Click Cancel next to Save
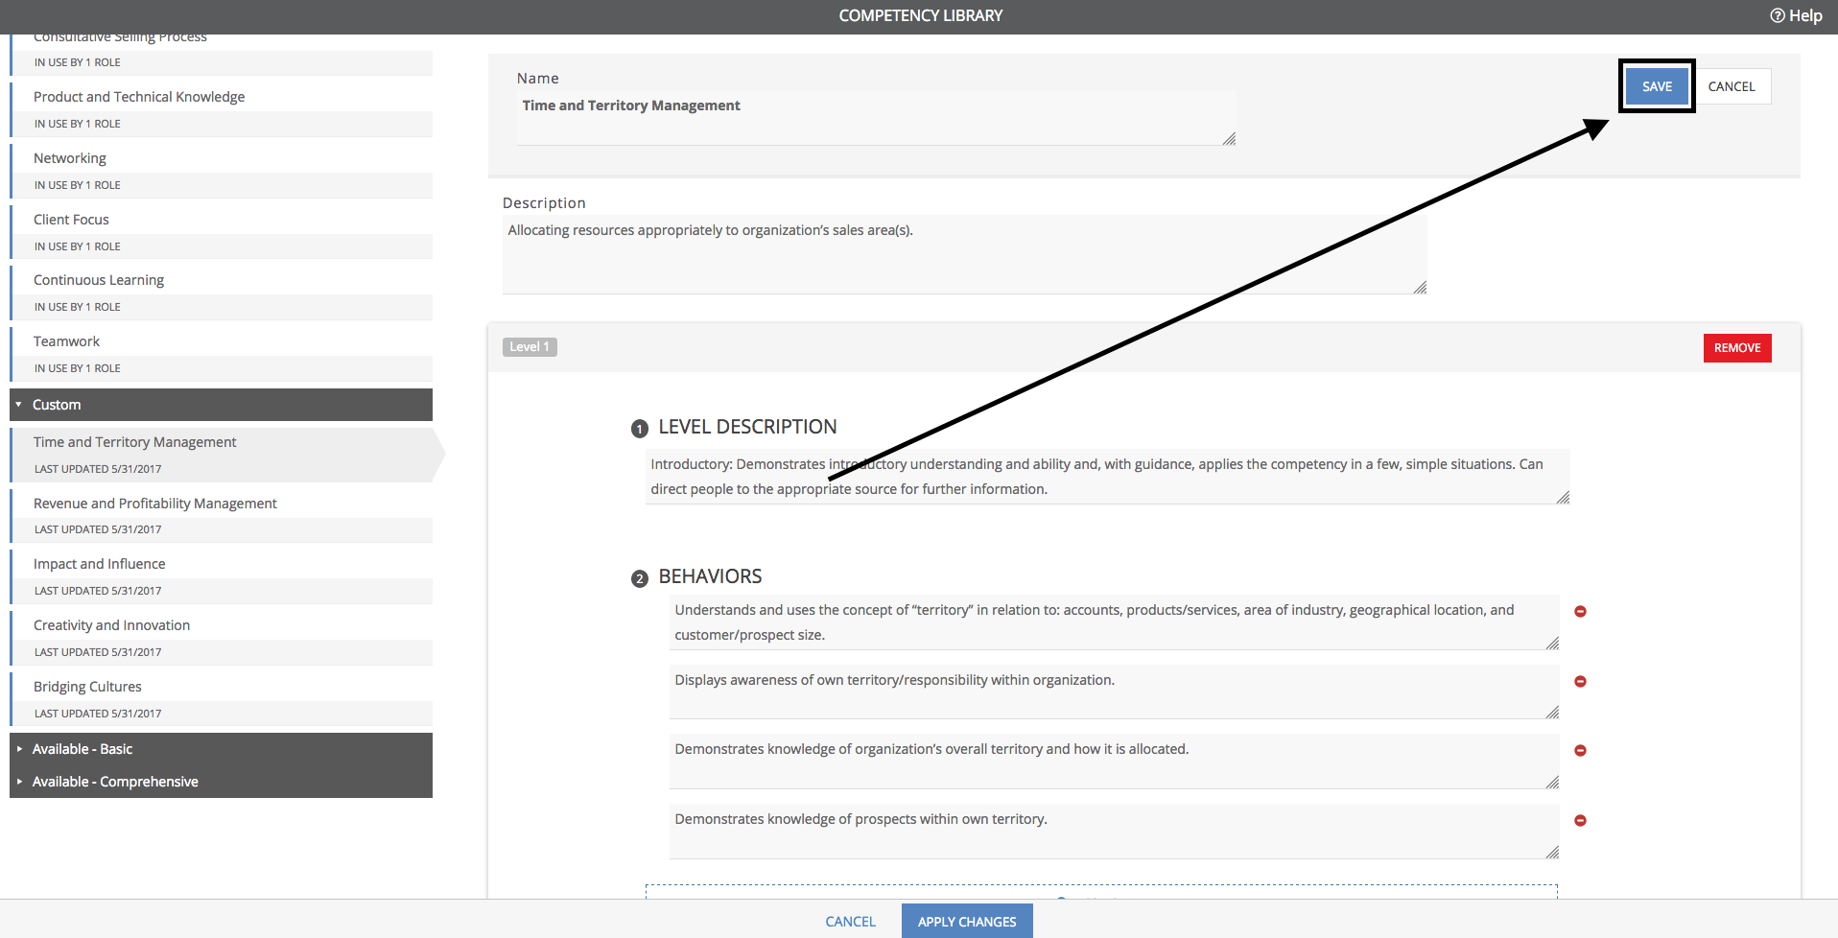Viewport: 1838px width, 938px height. click(1732, 86)
